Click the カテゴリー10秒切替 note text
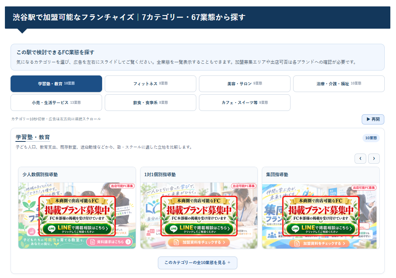396x278 pixels. tap(56, 119)
